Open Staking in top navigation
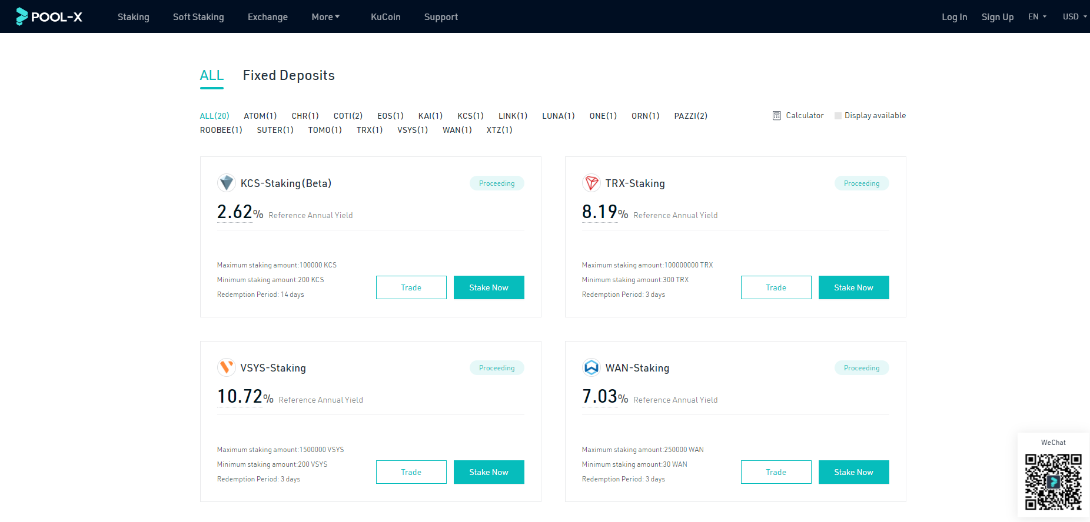Screen dimensions: 1090x522 click(134, 17)
